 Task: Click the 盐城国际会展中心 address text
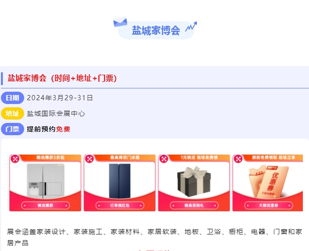tap(56, 113)
